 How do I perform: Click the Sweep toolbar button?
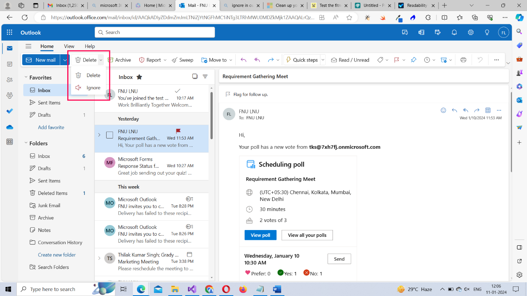point(183,60)
